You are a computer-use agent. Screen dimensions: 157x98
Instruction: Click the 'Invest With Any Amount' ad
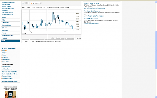(91, 19)
